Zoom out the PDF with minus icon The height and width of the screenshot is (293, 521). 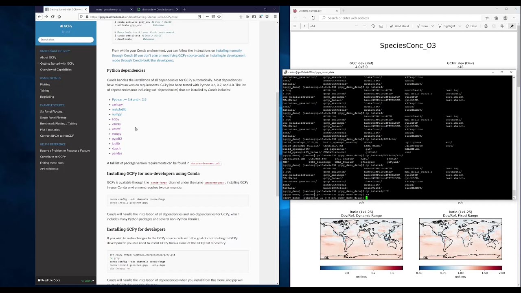357,26
